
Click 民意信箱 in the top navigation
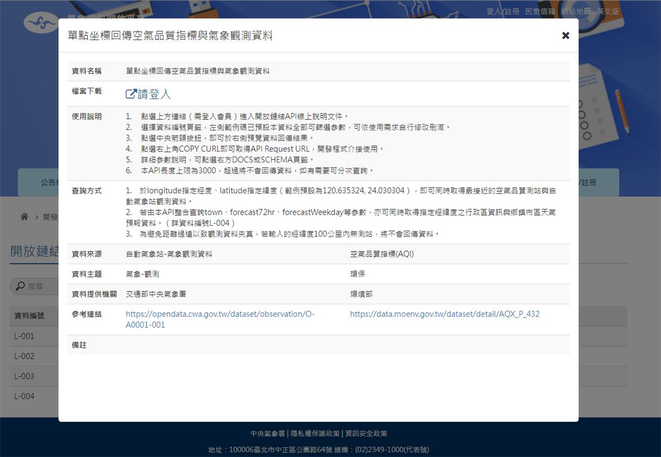point(540,11)
